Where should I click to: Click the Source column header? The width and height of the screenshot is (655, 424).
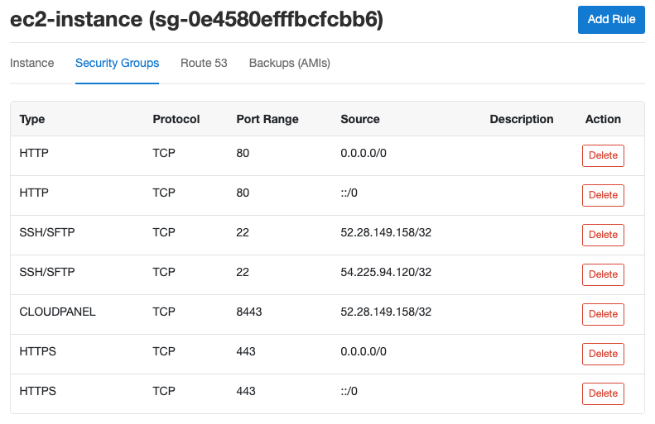click(360, 119)
